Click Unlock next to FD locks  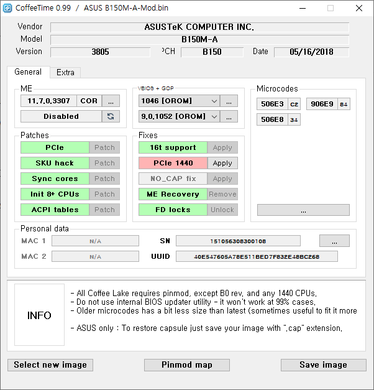click(222, 210)
